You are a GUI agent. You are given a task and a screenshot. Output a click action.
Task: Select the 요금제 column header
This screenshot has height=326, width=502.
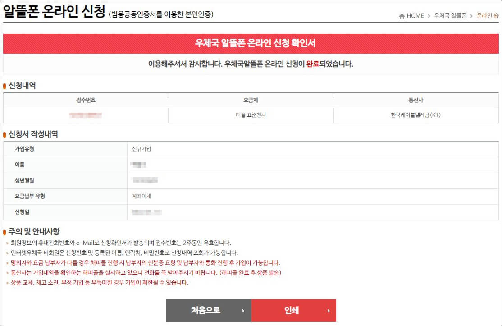point(250,99)
